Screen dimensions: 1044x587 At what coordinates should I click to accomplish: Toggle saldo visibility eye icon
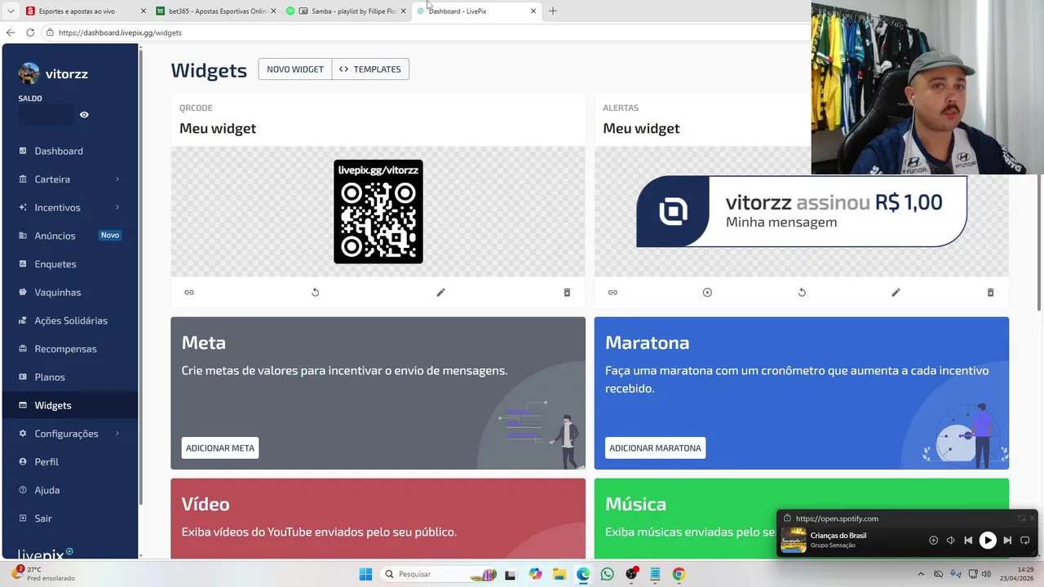pos(84,115)
